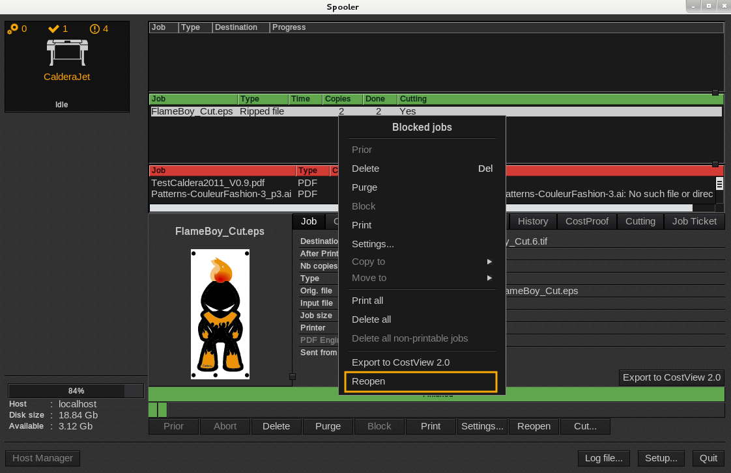Click the CalderaJet printer icon

66,52
